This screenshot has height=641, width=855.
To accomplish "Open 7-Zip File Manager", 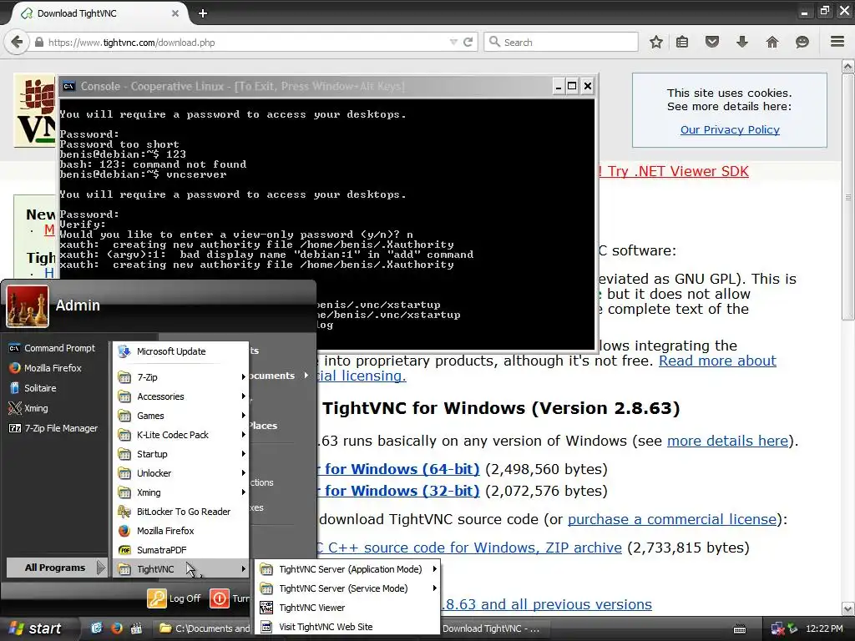I will (x=54, y=428).
